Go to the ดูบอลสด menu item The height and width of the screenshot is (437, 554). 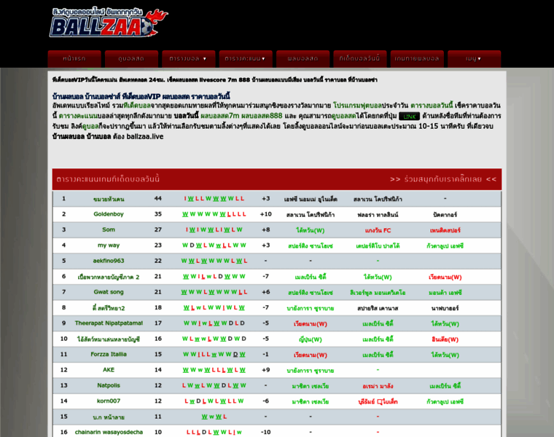(131, 58)
